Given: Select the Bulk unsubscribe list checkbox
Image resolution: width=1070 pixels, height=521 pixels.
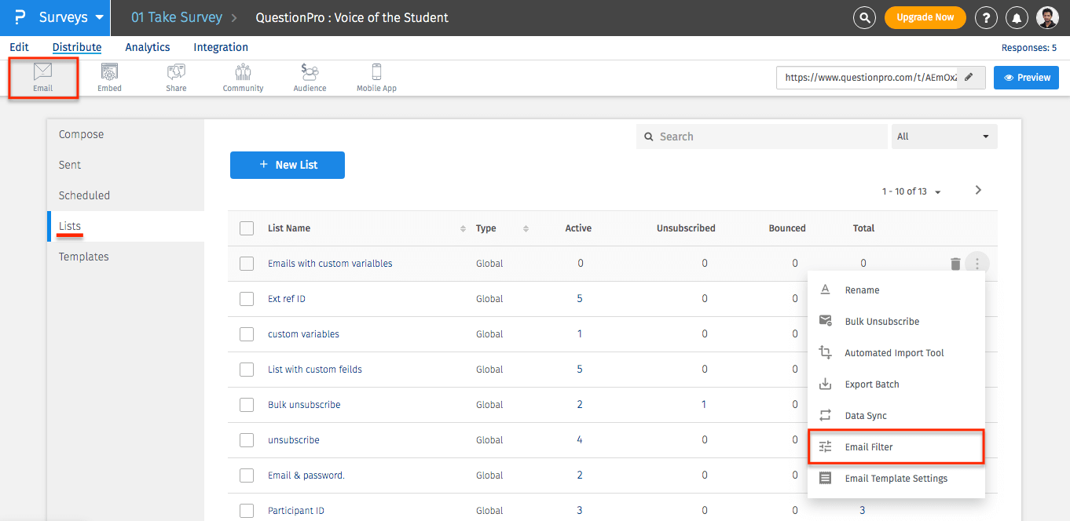Looking at the screenshot, I should coord(247,405).
